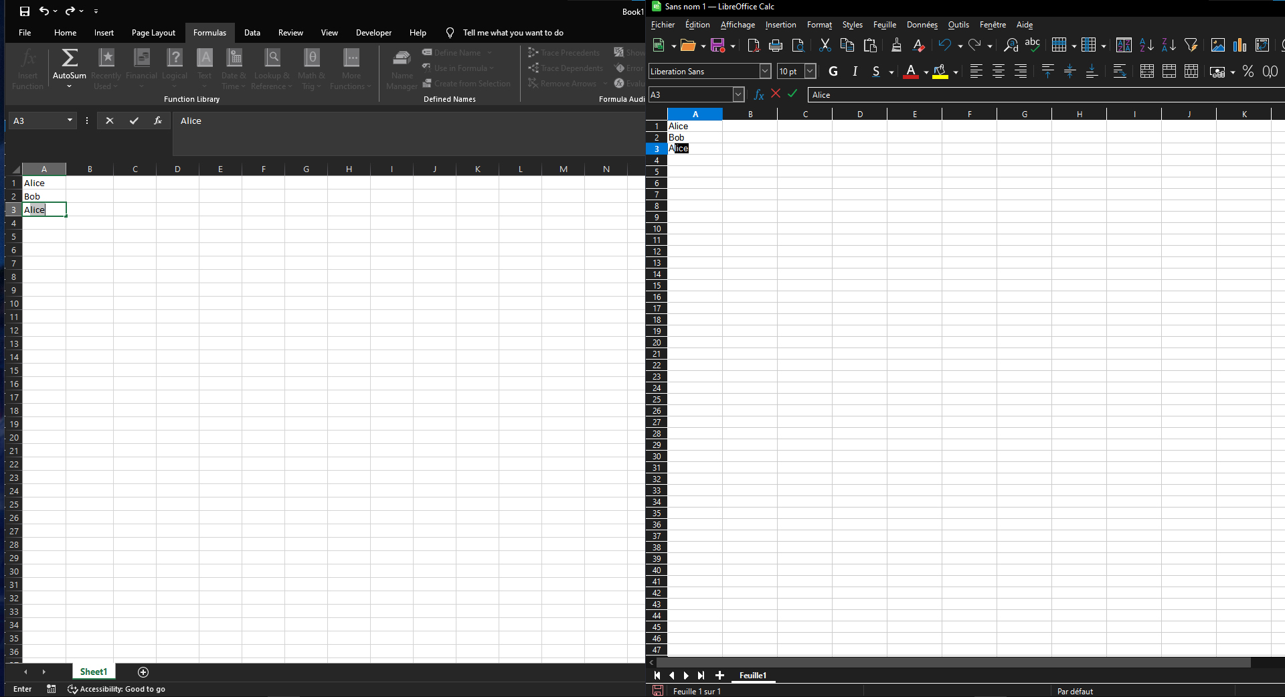Toggle Center Horizontally alignment in LibreOffice
The image size is (1285, 697).
click(x=999, y=71)
